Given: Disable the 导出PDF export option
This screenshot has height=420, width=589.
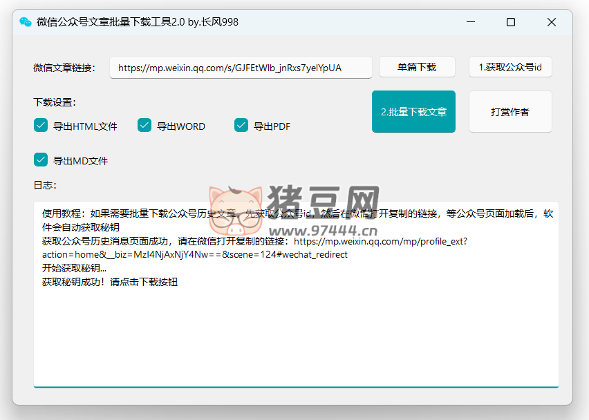Looking at the screenshot, I should pyautogui.click(x=241, y=125).
